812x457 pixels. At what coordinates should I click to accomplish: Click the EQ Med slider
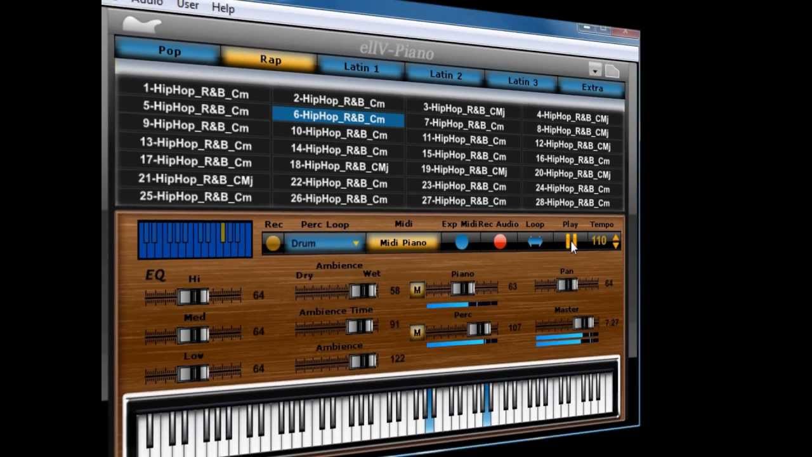tap(193, 334)
